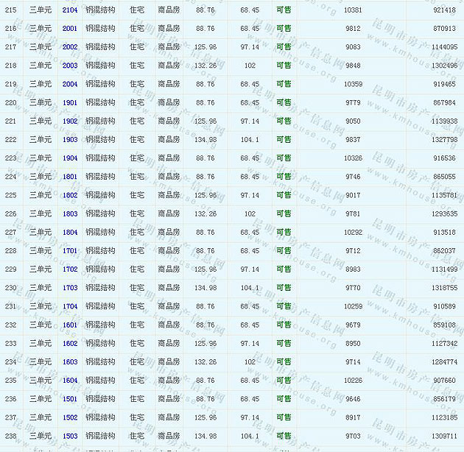Open room 2104 link
Image resolution: width=464 pixels, height=452 pixels.
pyautogui.click(x=70, y=10)
